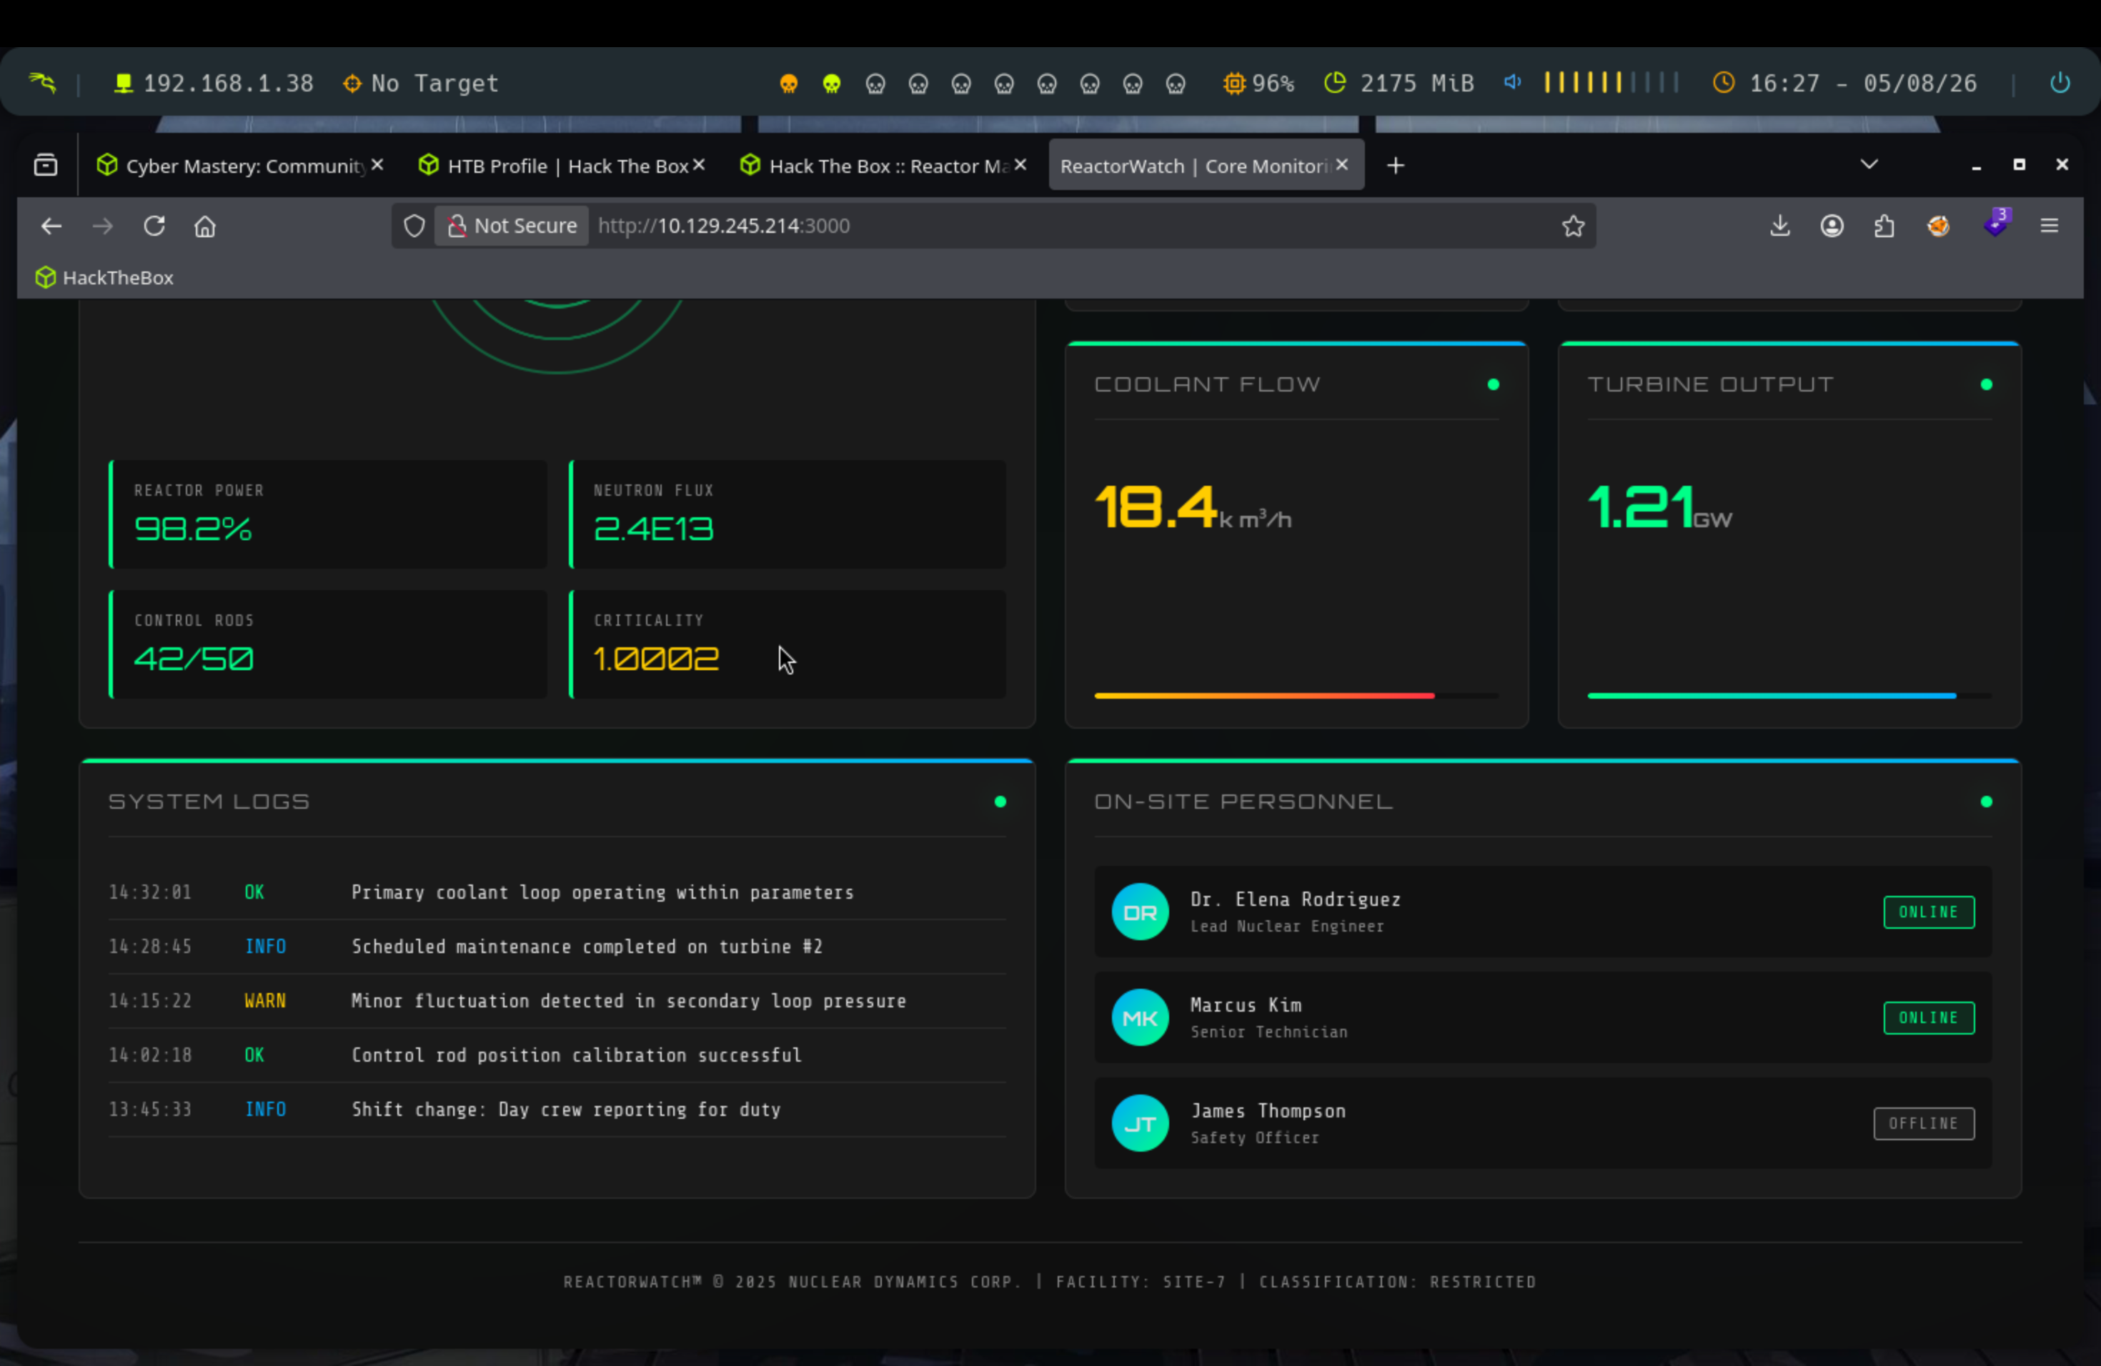Go forward to the next page
Viewport: 2101px width, 1366px height.
point(102,226)
